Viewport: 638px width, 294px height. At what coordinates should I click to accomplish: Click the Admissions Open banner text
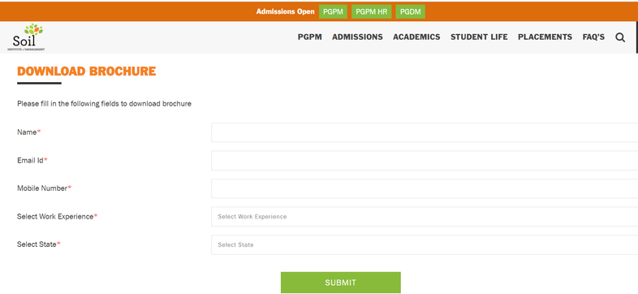[x=285, y=12]
